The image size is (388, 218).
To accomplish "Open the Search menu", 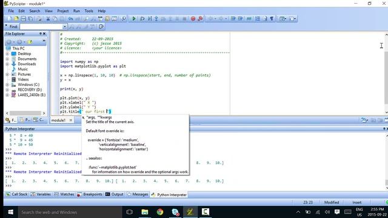I will click(35, 11).
